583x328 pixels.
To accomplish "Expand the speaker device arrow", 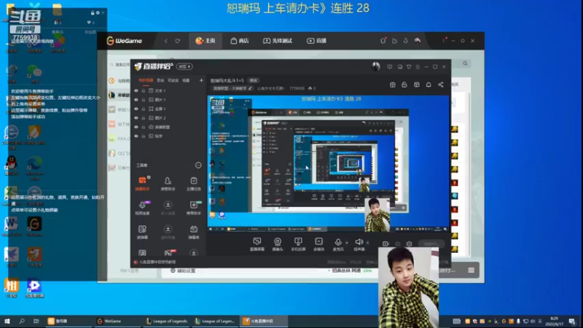I will pyautogui.click(x=368, y=243).
